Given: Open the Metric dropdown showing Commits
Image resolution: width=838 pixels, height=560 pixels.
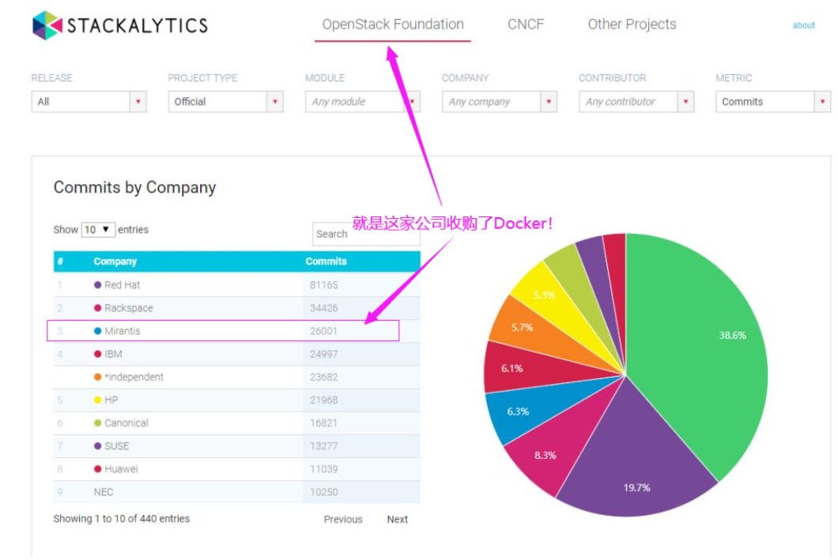Looking at the screenshot, I should [773, 101].
